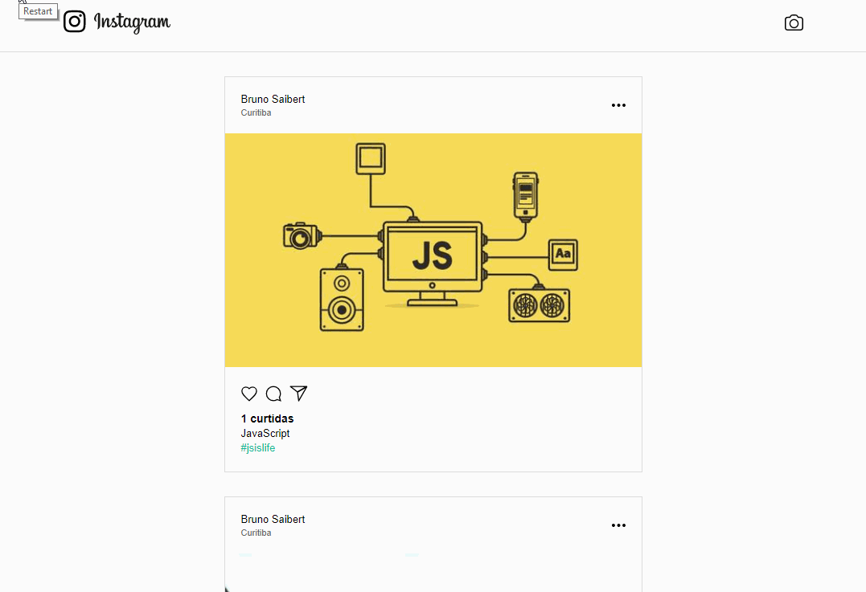Like the JavaScript post with heart icon
The height and width of the screenshot is (592, 866).
pos(249,394)
